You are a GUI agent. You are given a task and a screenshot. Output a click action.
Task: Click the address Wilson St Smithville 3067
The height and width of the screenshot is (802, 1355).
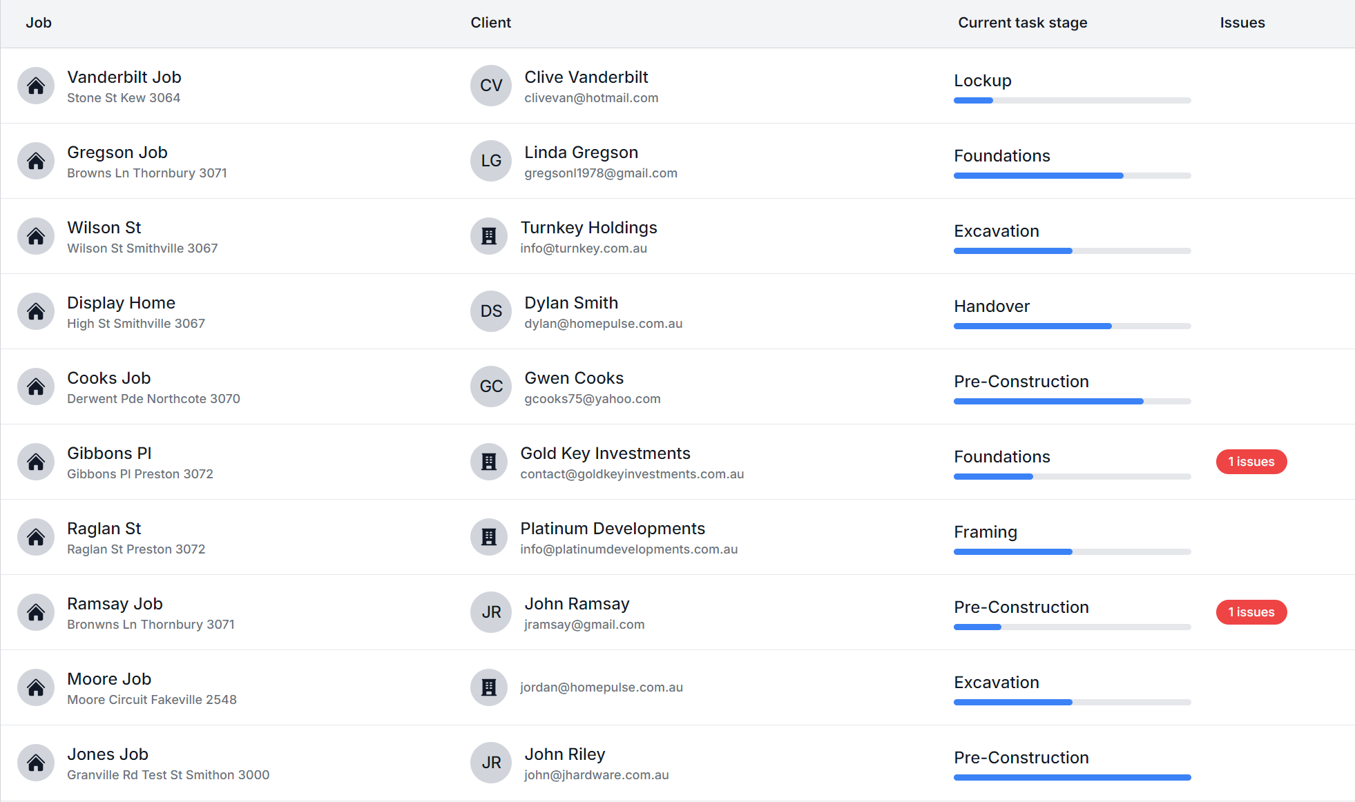pos(142,248)
